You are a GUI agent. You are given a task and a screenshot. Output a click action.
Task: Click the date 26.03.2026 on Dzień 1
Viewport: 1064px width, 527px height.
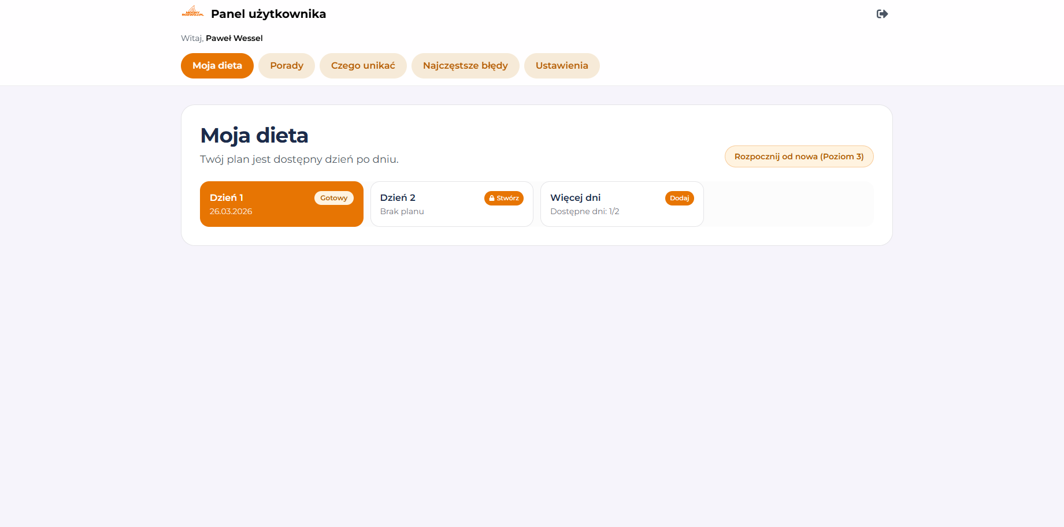tap(231, 211)
